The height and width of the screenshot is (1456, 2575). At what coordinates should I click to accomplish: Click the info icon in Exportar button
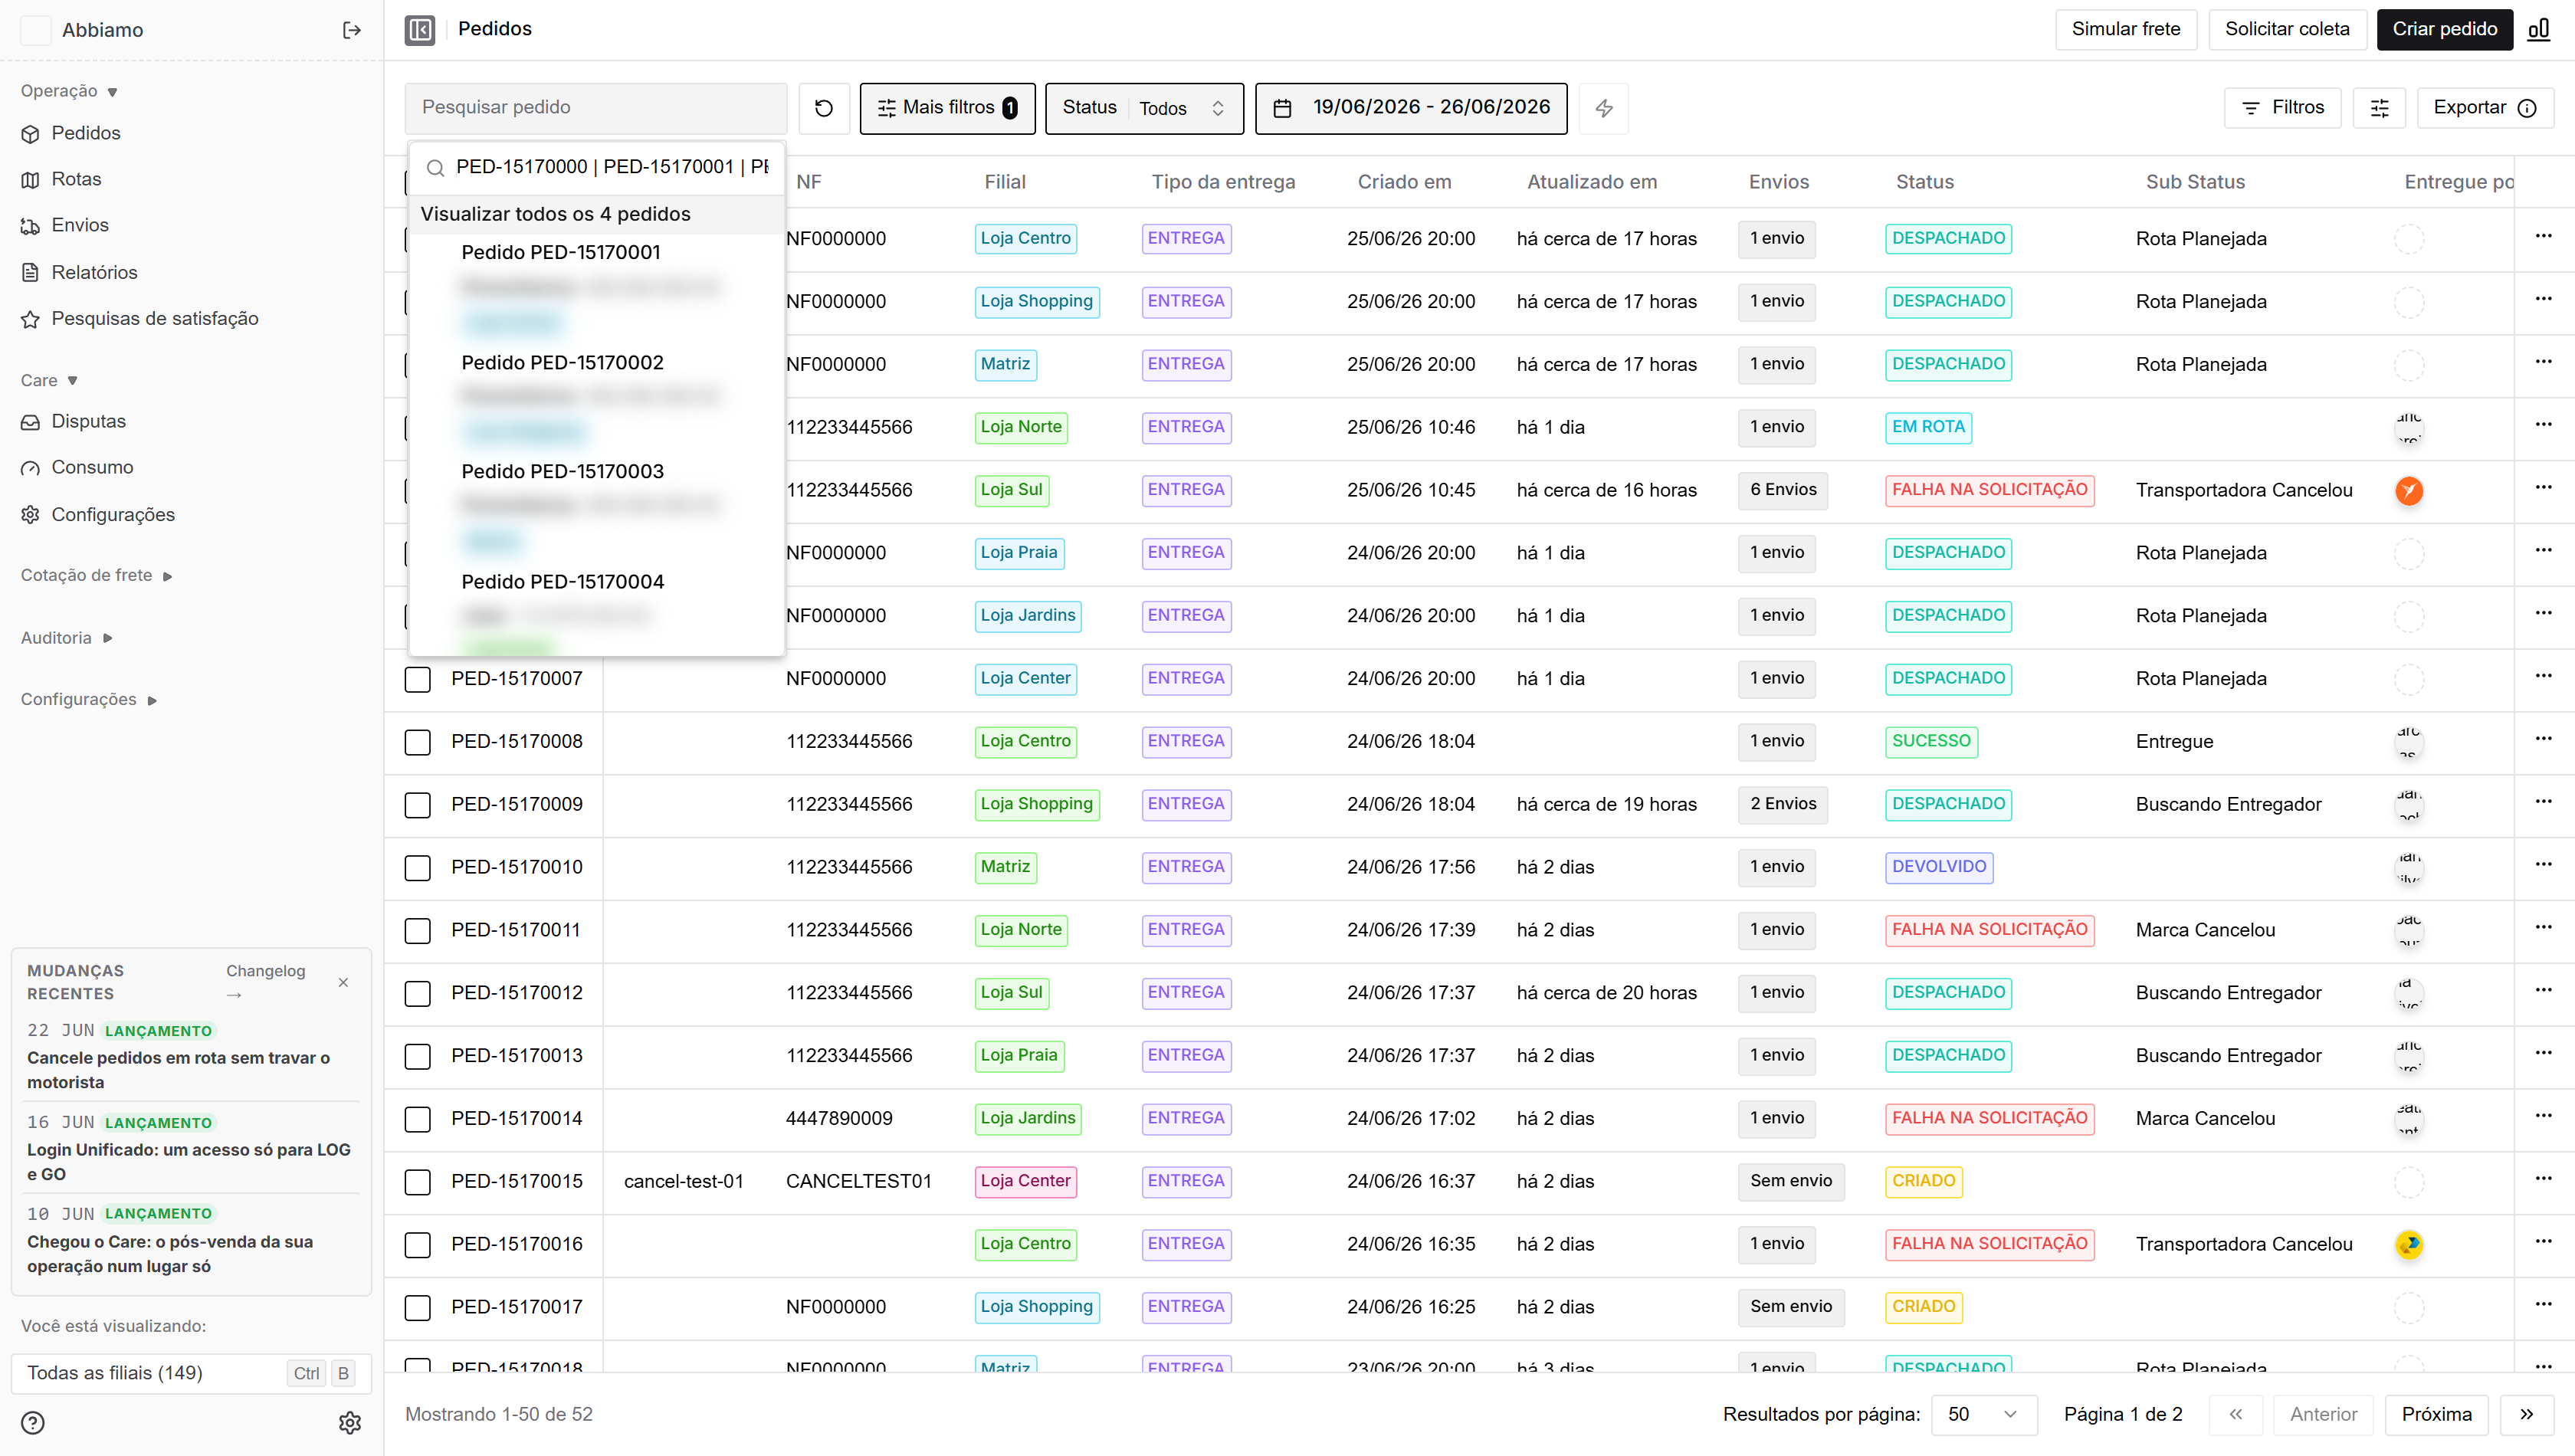click(2527, 108)
